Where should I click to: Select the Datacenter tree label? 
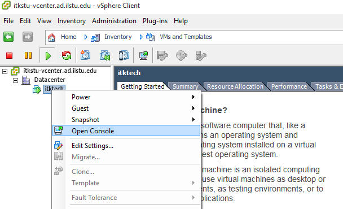pos(50,80)
